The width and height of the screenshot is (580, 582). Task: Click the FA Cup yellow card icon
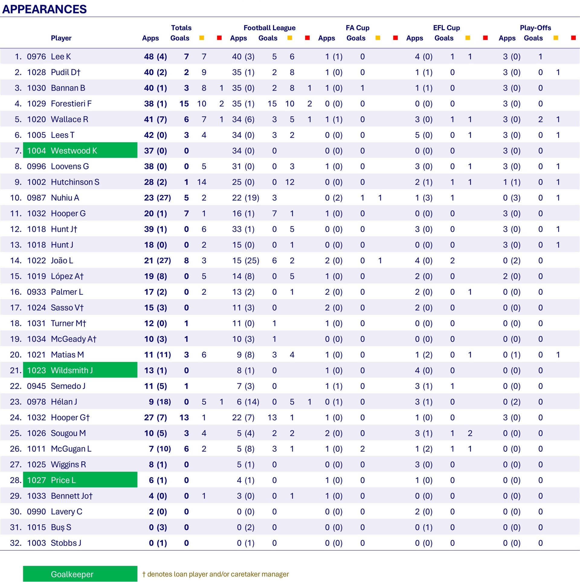click(378, 38)
